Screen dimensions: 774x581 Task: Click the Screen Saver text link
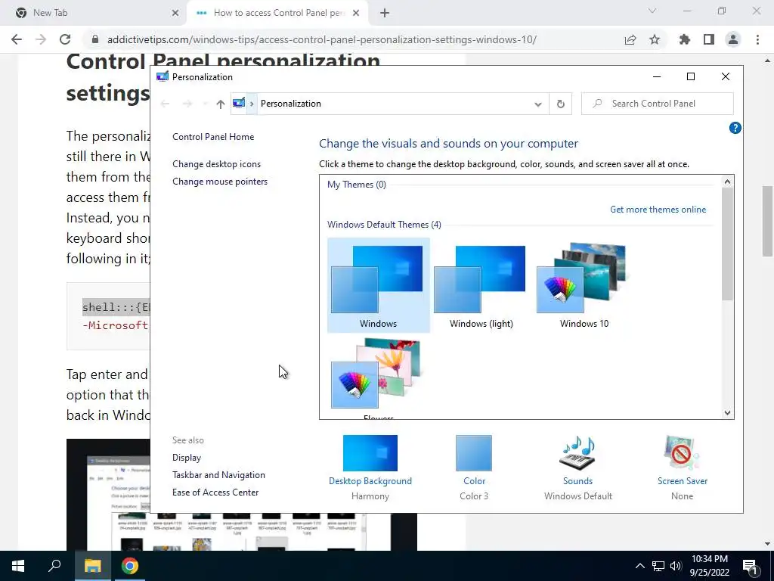click(x=683, y=480)
